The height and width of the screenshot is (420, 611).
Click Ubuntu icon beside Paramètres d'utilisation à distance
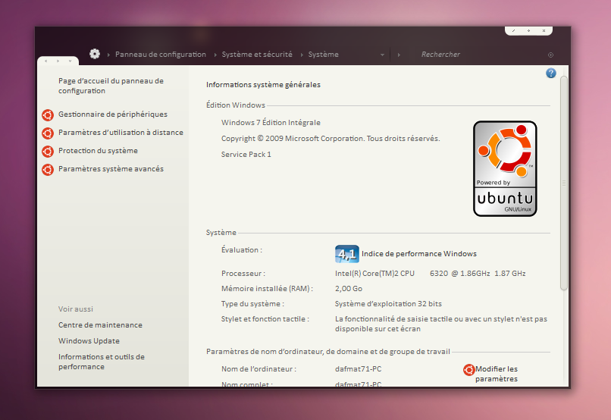tap(48, 133)
